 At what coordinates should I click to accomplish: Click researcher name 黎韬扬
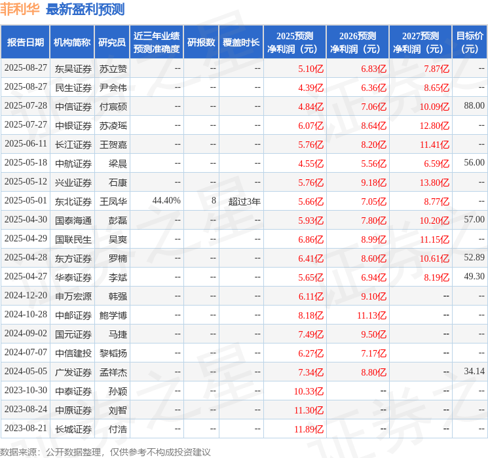click(x=113, y=353)
